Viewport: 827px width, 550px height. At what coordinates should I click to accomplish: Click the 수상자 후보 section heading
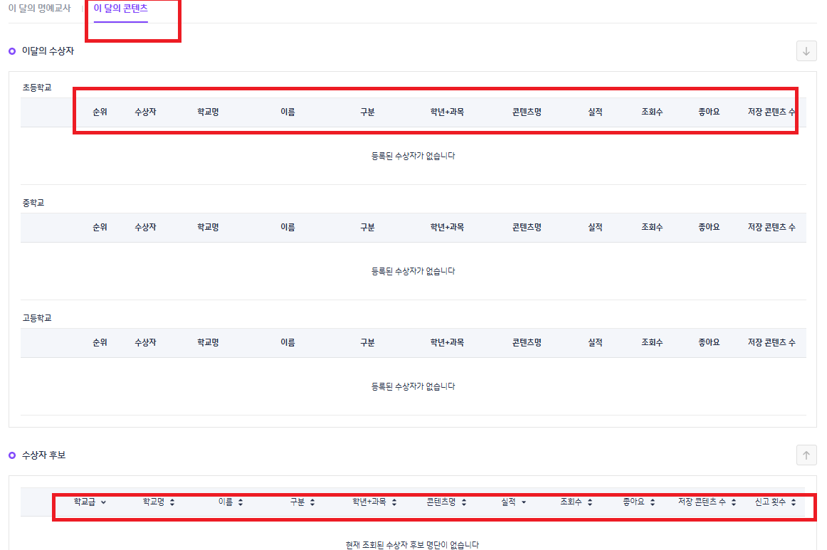(x=43, y=455)
